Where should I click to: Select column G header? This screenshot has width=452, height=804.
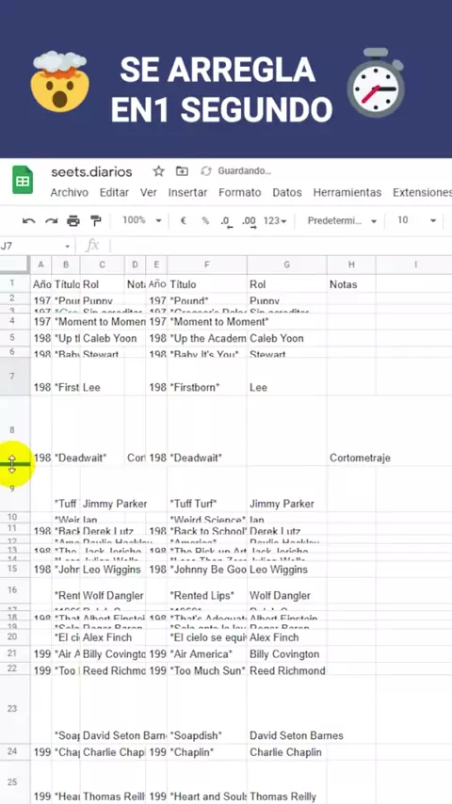[287, 265]
